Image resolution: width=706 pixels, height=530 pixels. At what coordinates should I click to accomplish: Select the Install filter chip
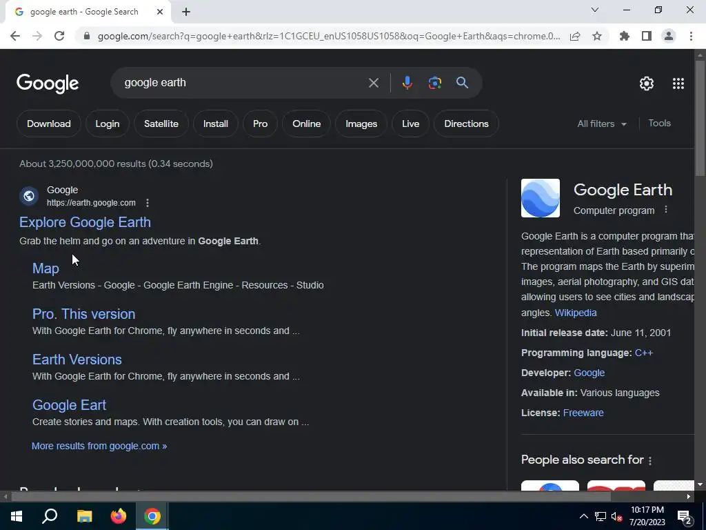tap(215, 124)
